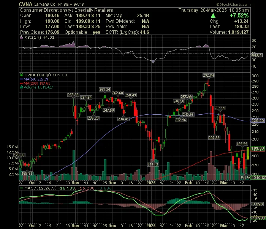Click the latest yellow-highlighted candlestick
The width and height of the screenshot is (266, 229).
[248, 153]
